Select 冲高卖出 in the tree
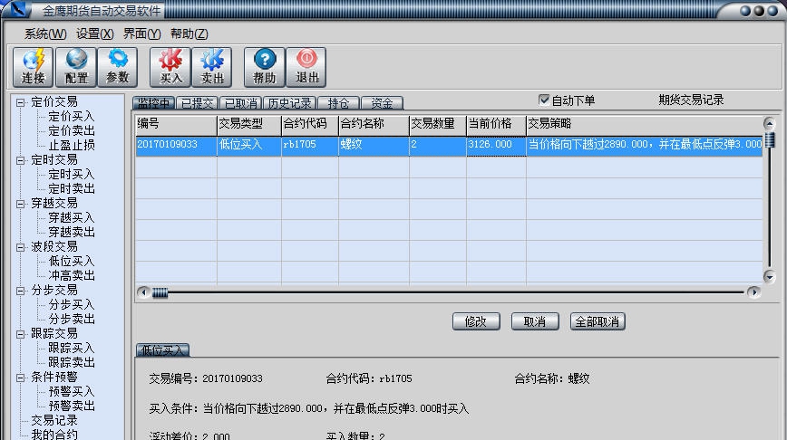The image size is (787, 440). [x=72, y=275]
